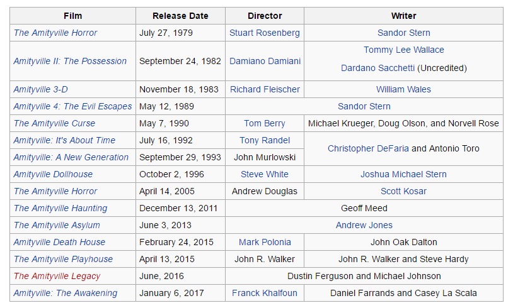Click the John Murlowski director cell

pyautogui.click(x=265, y=157)
